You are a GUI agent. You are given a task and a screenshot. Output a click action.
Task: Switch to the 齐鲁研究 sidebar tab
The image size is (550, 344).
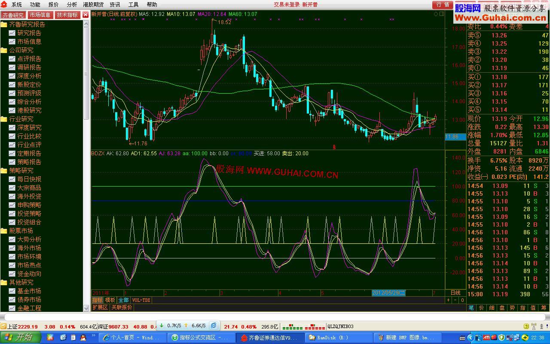13,15
